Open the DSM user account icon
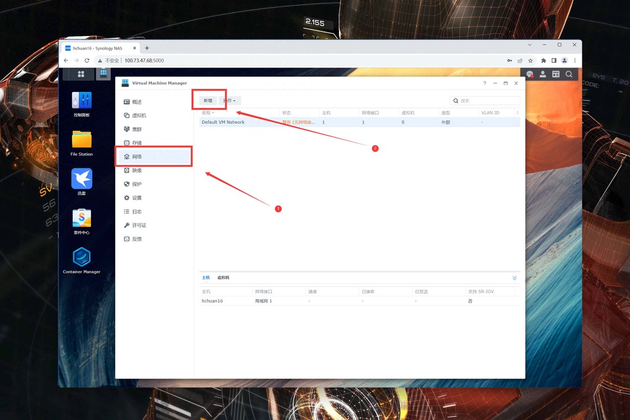 542,74
